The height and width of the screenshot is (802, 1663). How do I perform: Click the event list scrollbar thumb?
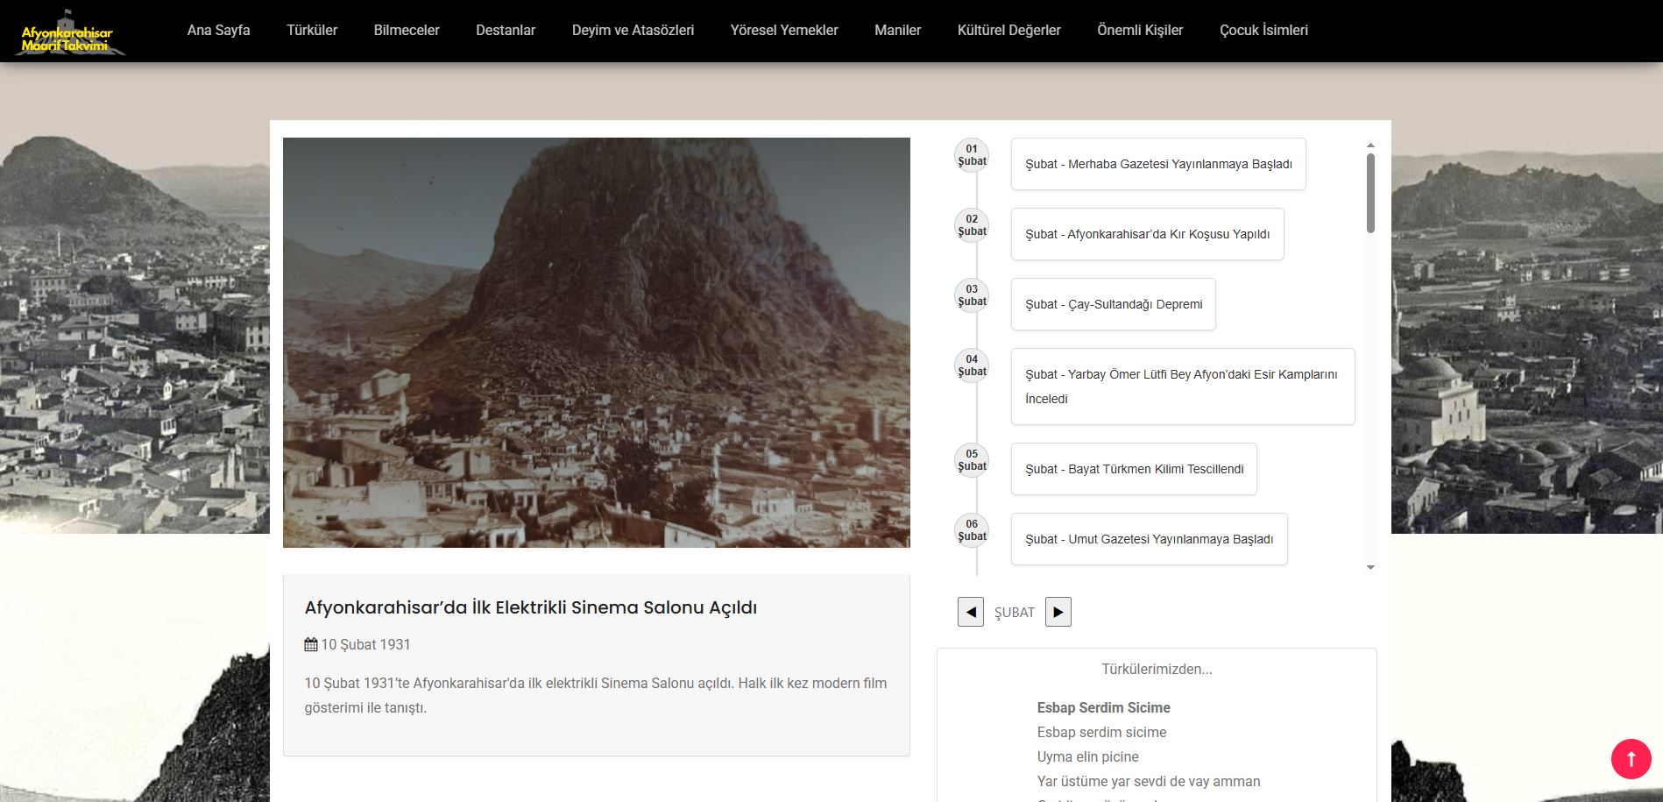(1370, 193)
